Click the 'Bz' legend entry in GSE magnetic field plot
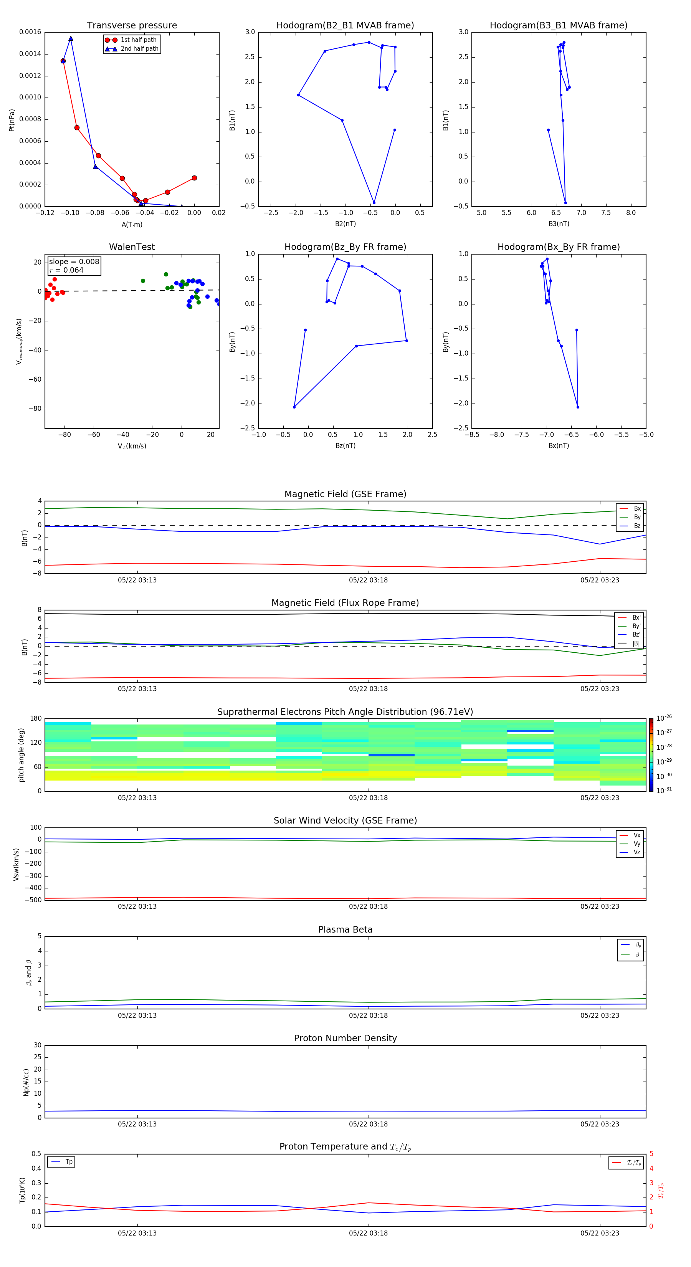This screenshot has width=691, height=1267. click(630, 526)
